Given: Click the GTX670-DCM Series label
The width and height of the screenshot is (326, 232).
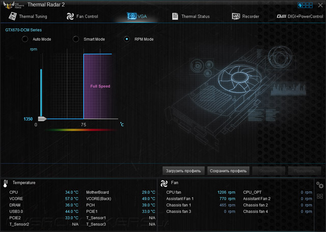Looking at the screenshot, I should tap(23, 30).
